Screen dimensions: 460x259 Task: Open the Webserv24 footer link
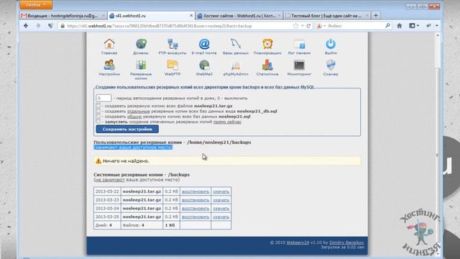(x=298, y=242)
